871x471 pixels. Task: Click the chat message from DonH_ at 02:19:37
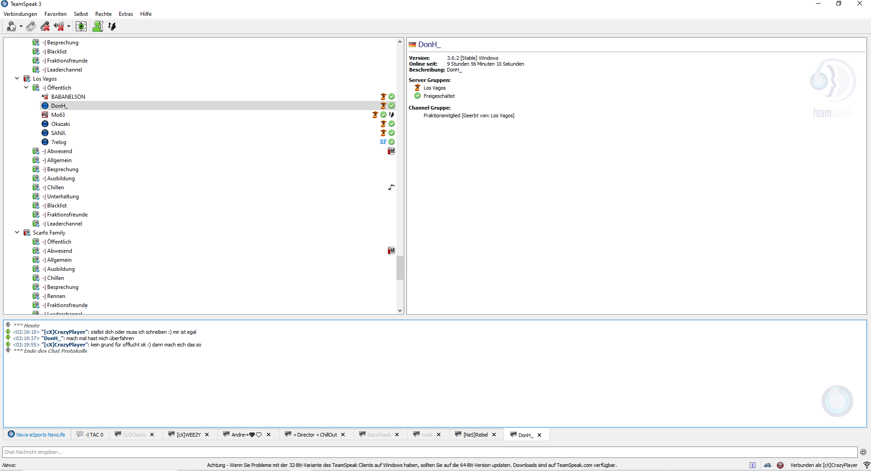pyautogui.click(x=73, y=338)
